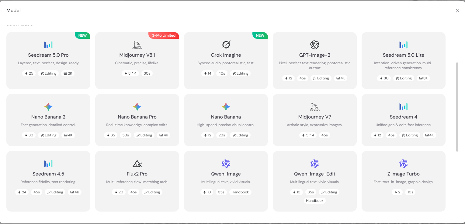This screenshot has width=465, height=224.
Task: Click 'Real-time knowledge, complex edits.' description
Action: pos(137,125)
